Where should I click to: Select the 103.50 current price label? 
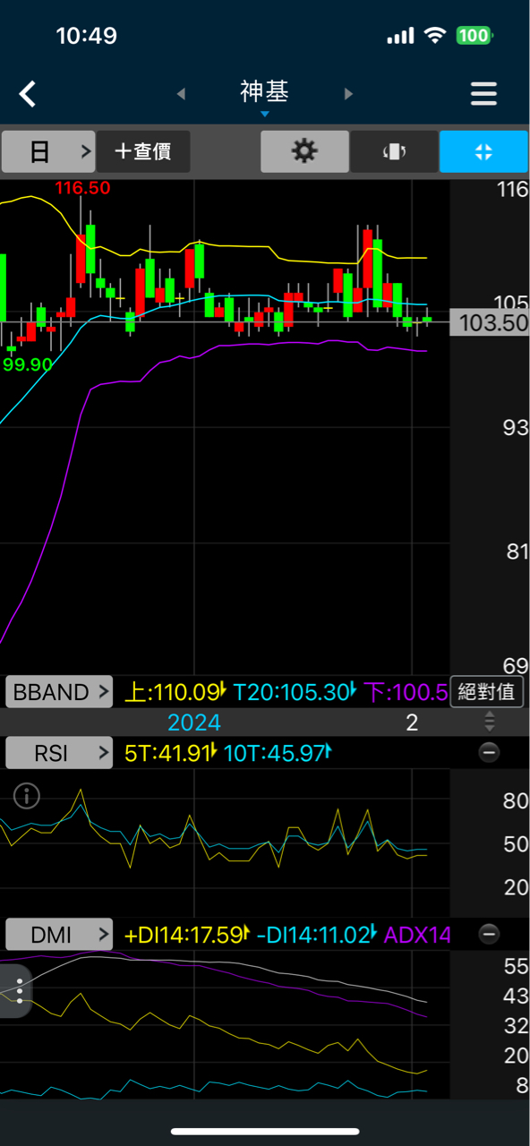coord(489,323)
